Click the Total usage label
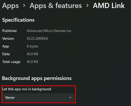Image resolution: width=131 pixels, height=106 pixels. tap(11, 62)
